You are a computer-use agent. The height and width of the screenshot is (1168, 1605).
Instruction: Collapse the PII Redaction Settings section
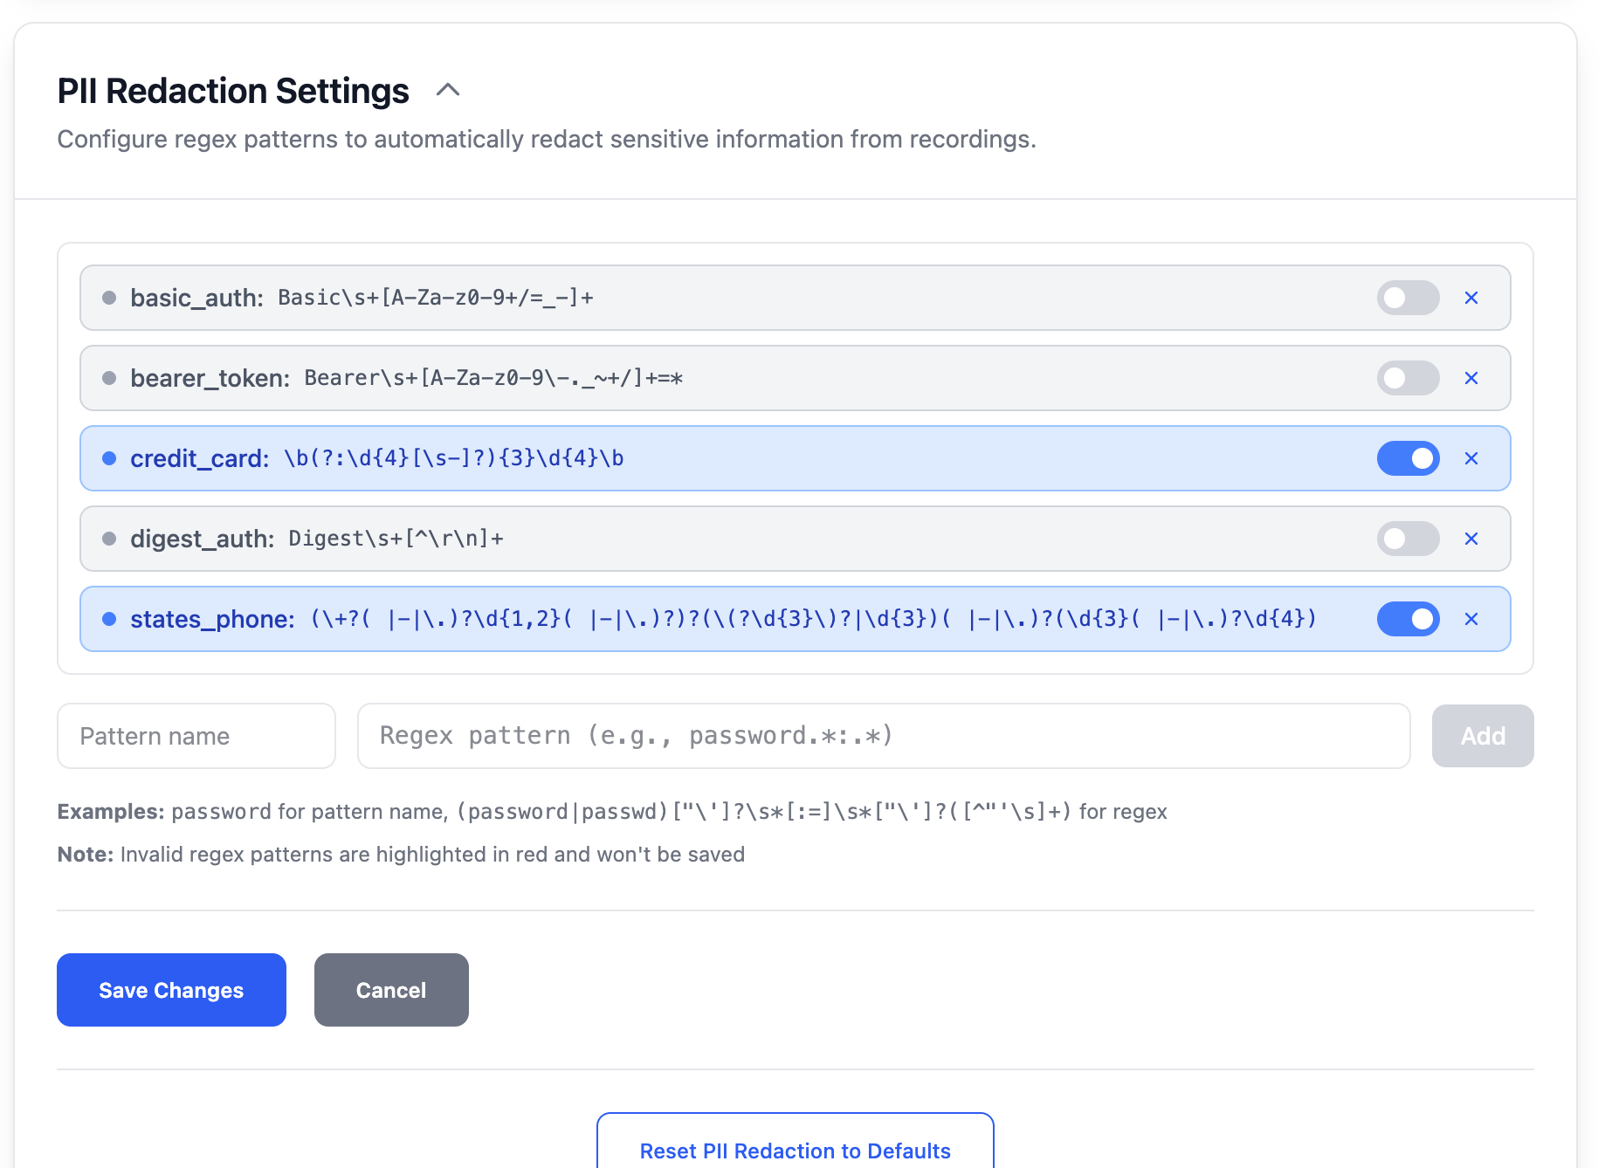pos(448,90)
